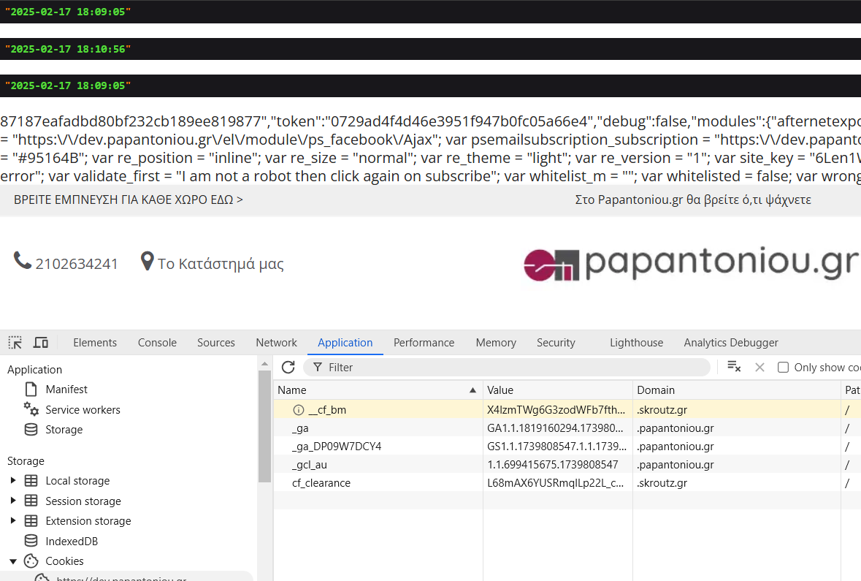This screenshot has height=581, width=861.
Task: Sort cookies by the Name column arrow
Action: coord(472,390)
